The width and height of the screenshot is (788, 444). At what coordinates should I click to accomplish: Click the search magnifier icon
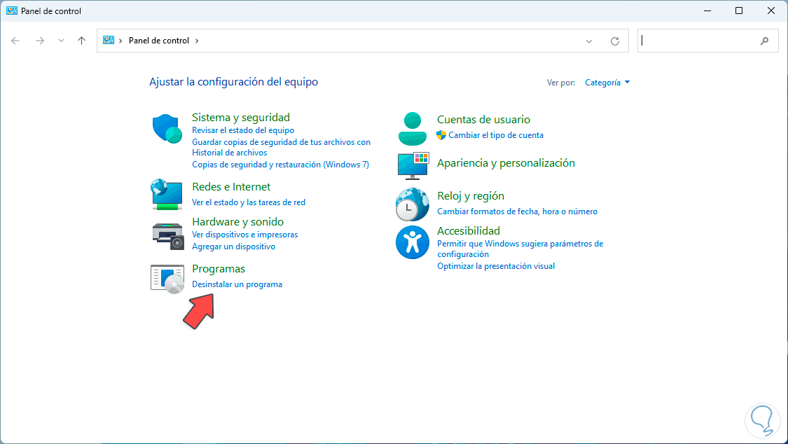point(764,41)
